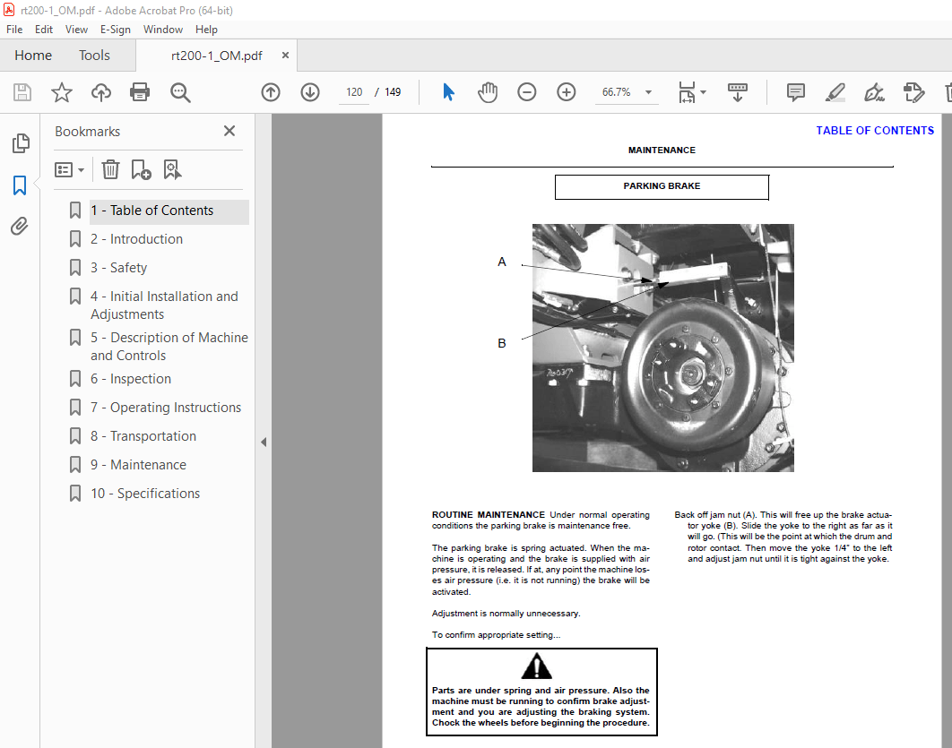Add a sticky note comment
Image resolution: width=952 pixels, height=748 pixels.
click(x=795, y=92)
